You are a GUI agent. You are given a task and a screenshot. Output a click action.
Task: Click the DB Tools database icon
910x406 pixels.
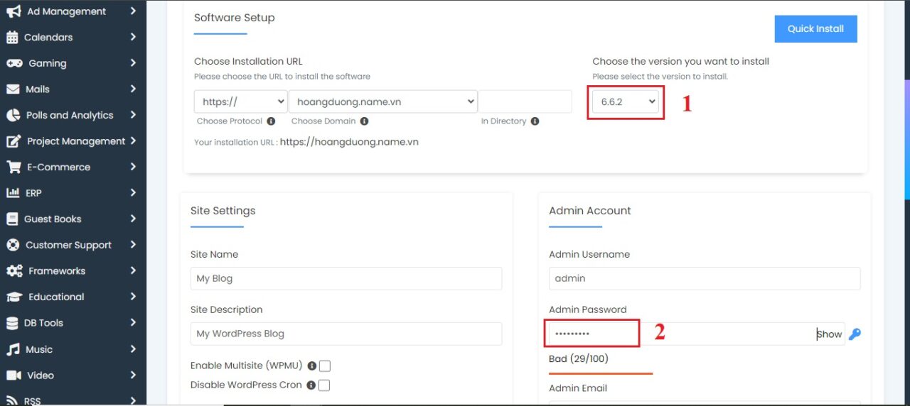point(12,323)
